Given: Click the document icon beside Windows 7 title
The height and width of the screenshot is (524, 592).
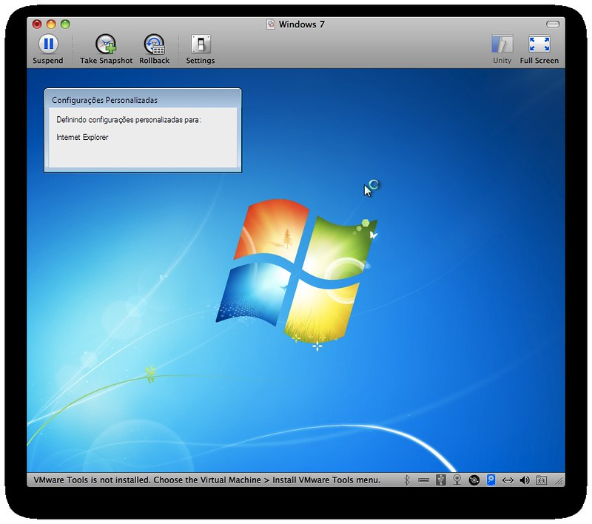Looking at the screenshot, I should tap(271, 24).
